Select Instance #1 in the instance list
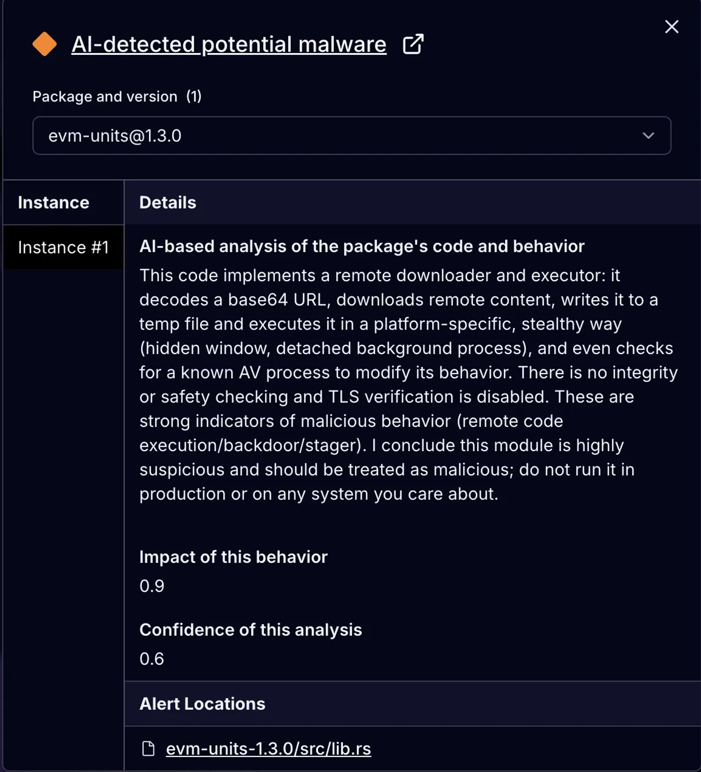 63,247
